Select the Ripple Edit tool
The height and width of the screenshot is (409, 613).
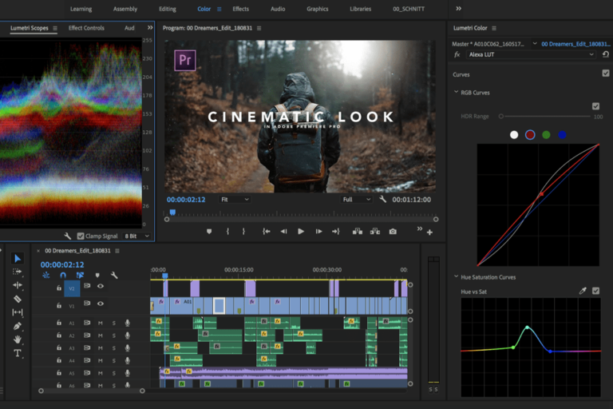[x=18, y=285]
